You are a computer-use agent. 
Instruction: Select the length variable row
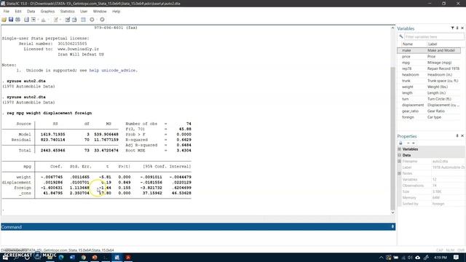pos(429,93)
